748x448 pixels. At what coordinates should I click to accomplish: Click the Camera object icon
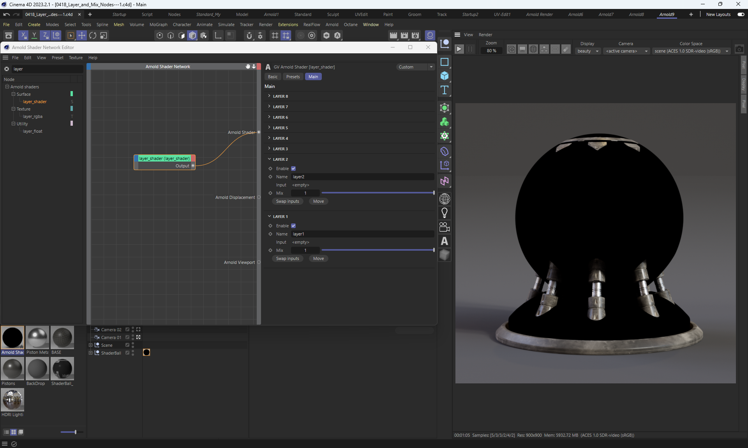(444, 227)
